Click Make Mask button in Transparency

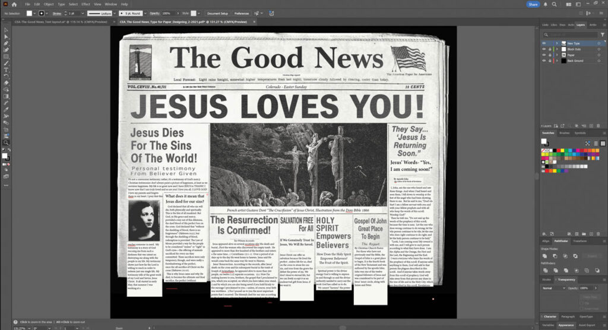pos(590,297)
